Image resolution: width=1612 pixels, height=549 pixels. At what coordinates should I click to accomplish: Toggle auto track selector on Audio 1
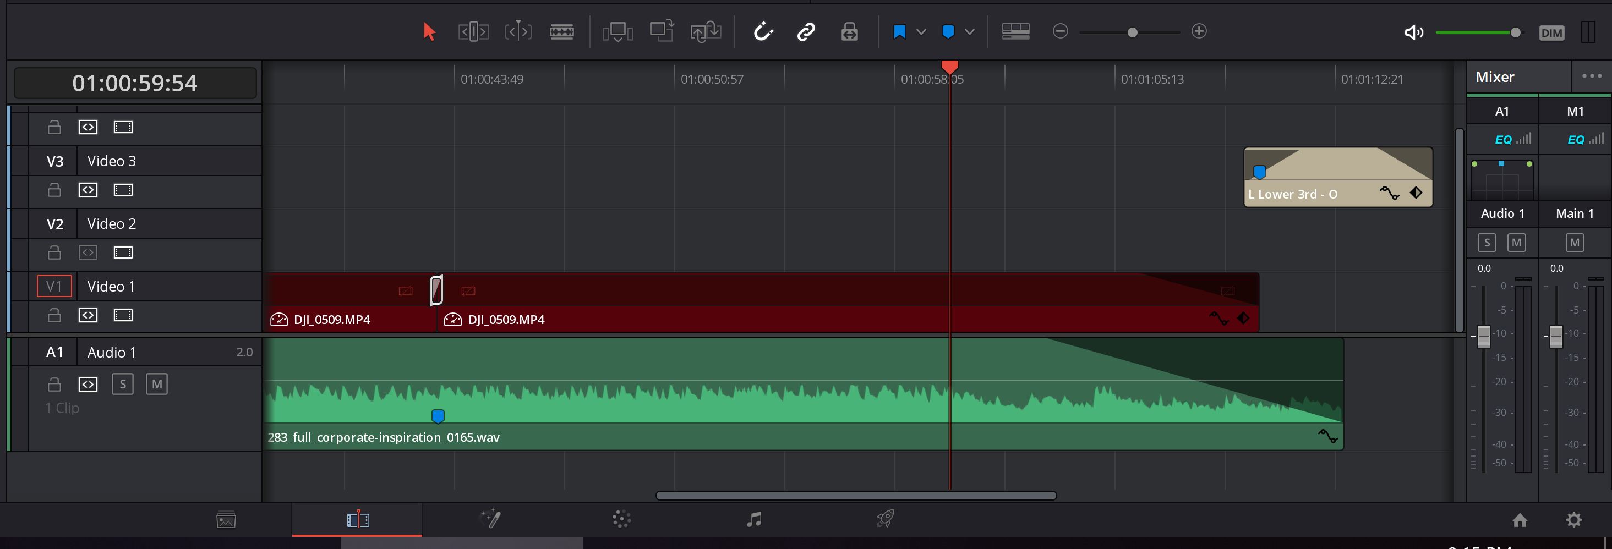pyautogui.click(x=88, y=384)
